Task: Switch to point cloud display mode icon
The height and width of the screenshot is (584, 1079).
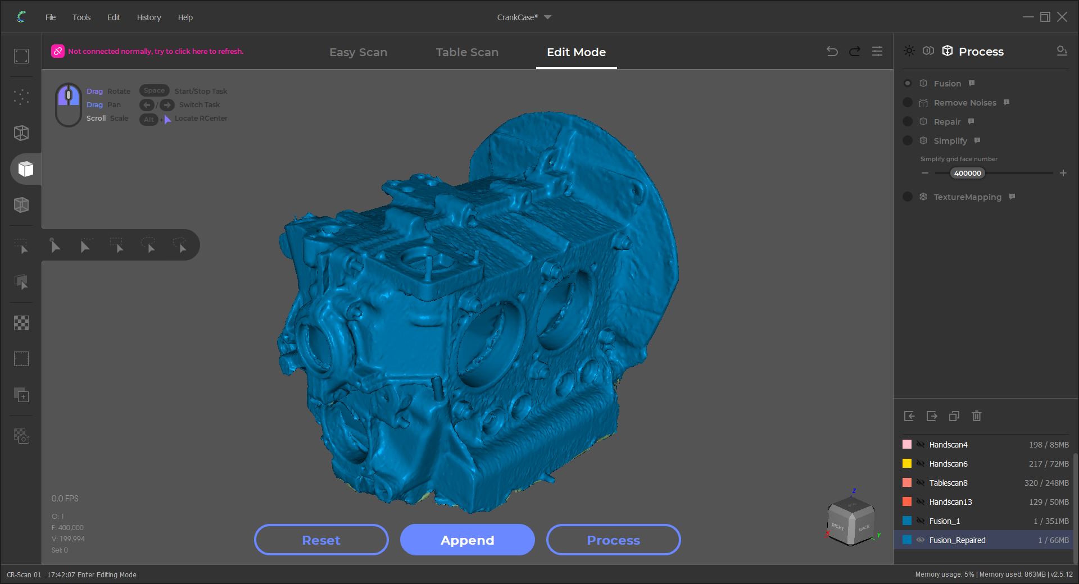Action: (21, 97)
